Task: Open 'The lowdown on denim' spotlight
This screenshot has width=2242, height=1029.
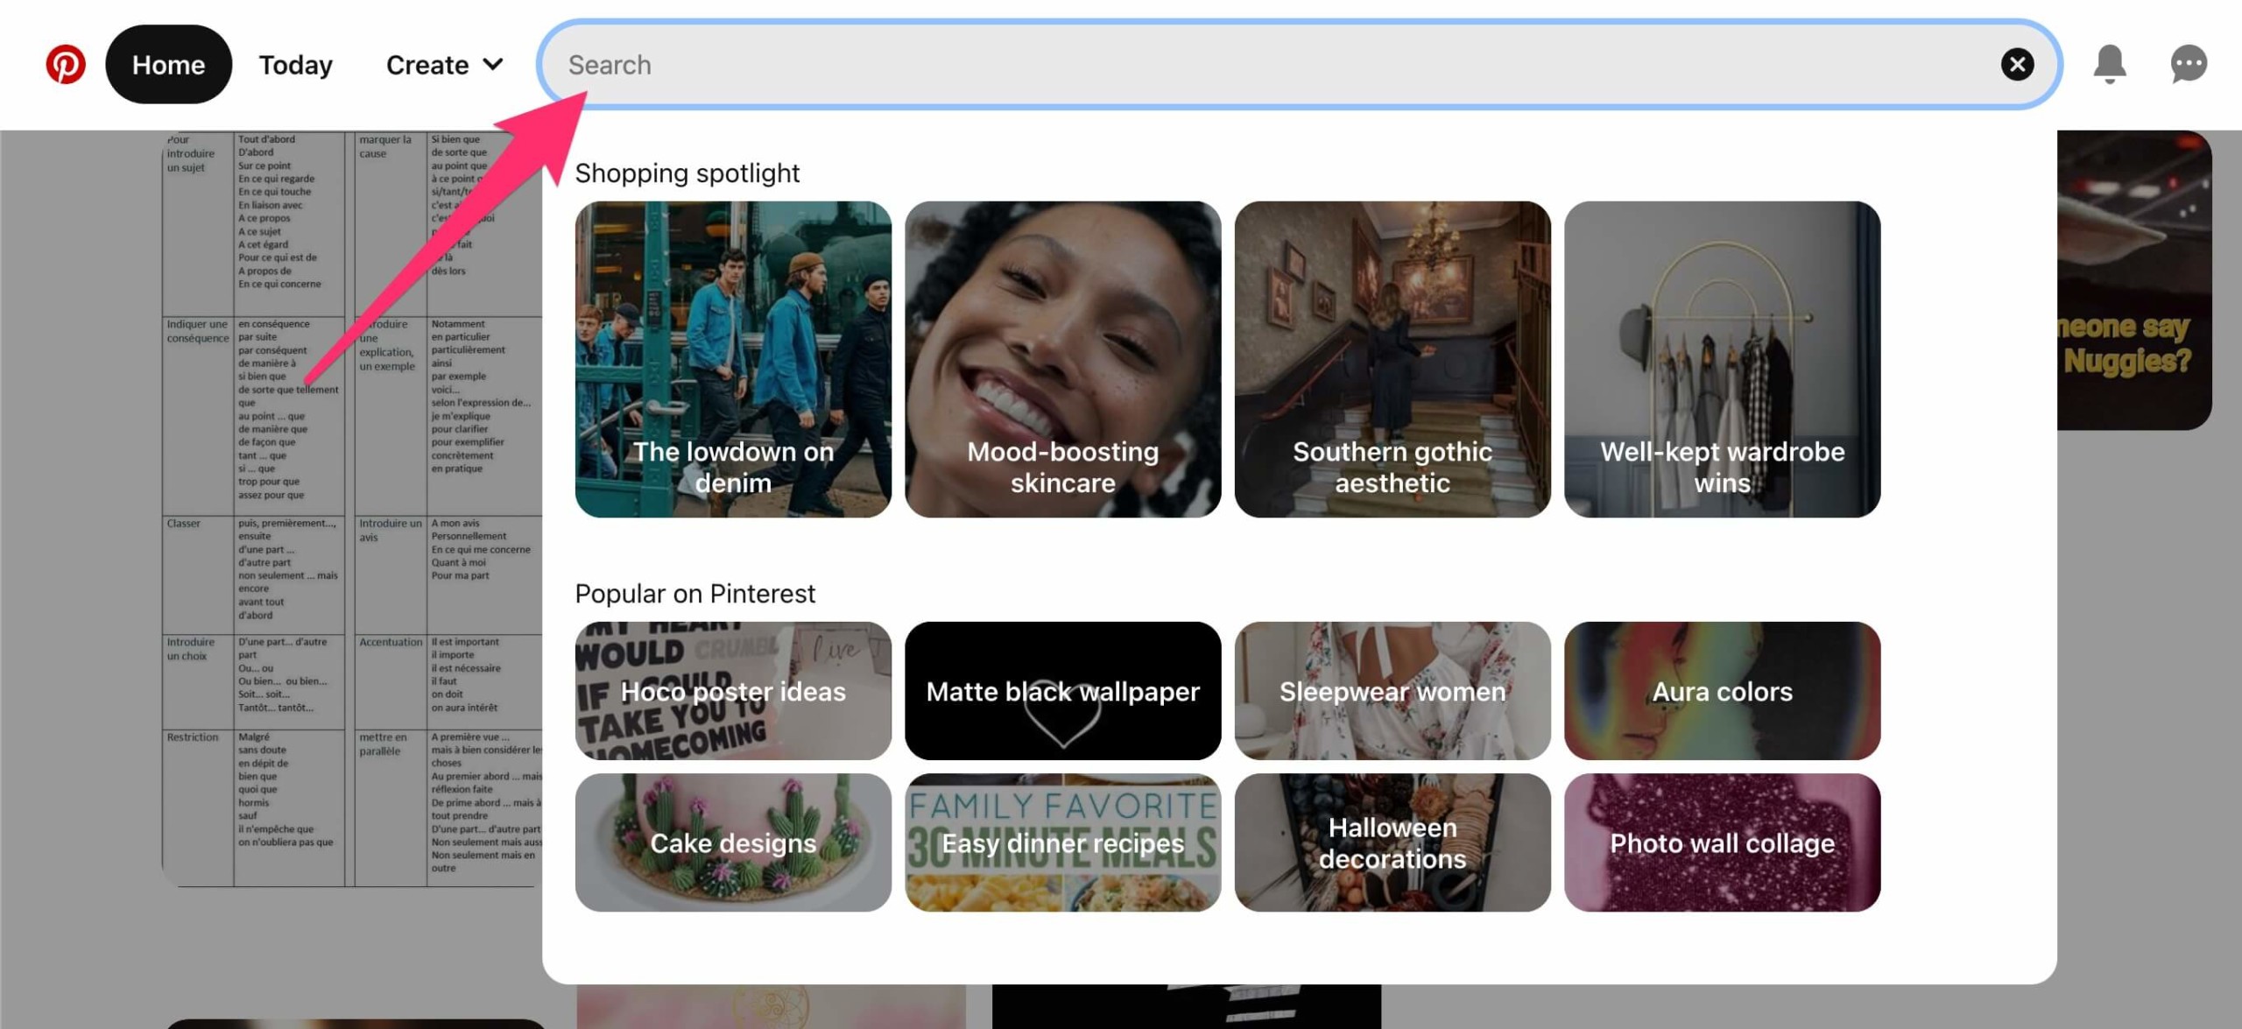Action: pos(733,357)
